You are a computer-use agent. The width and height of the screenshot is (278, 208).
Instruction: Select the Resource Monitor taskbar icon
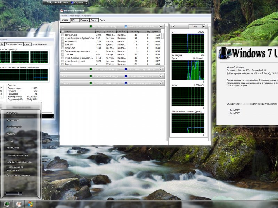click(19, 204)
